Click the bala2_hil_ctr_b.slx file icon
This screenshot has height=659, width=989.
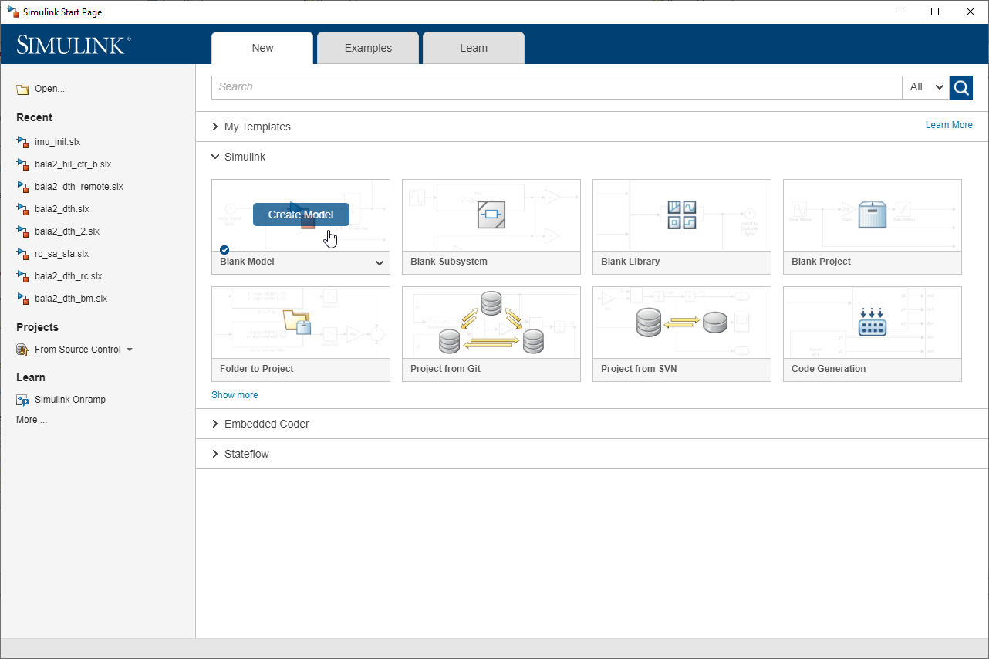pyautogui.click(x=22, y=164)
